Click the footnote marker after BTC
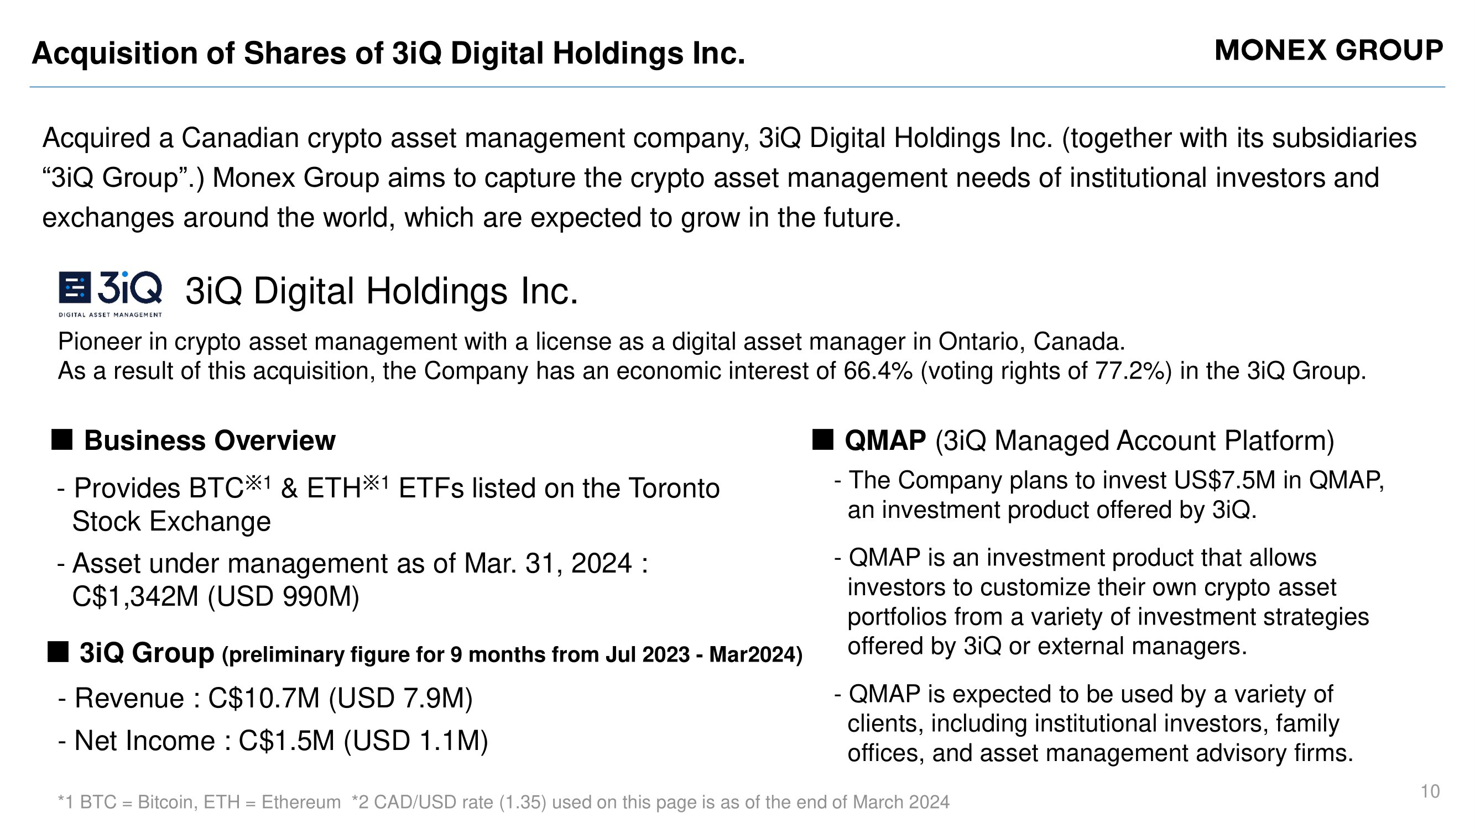 [x=258, y=483]
